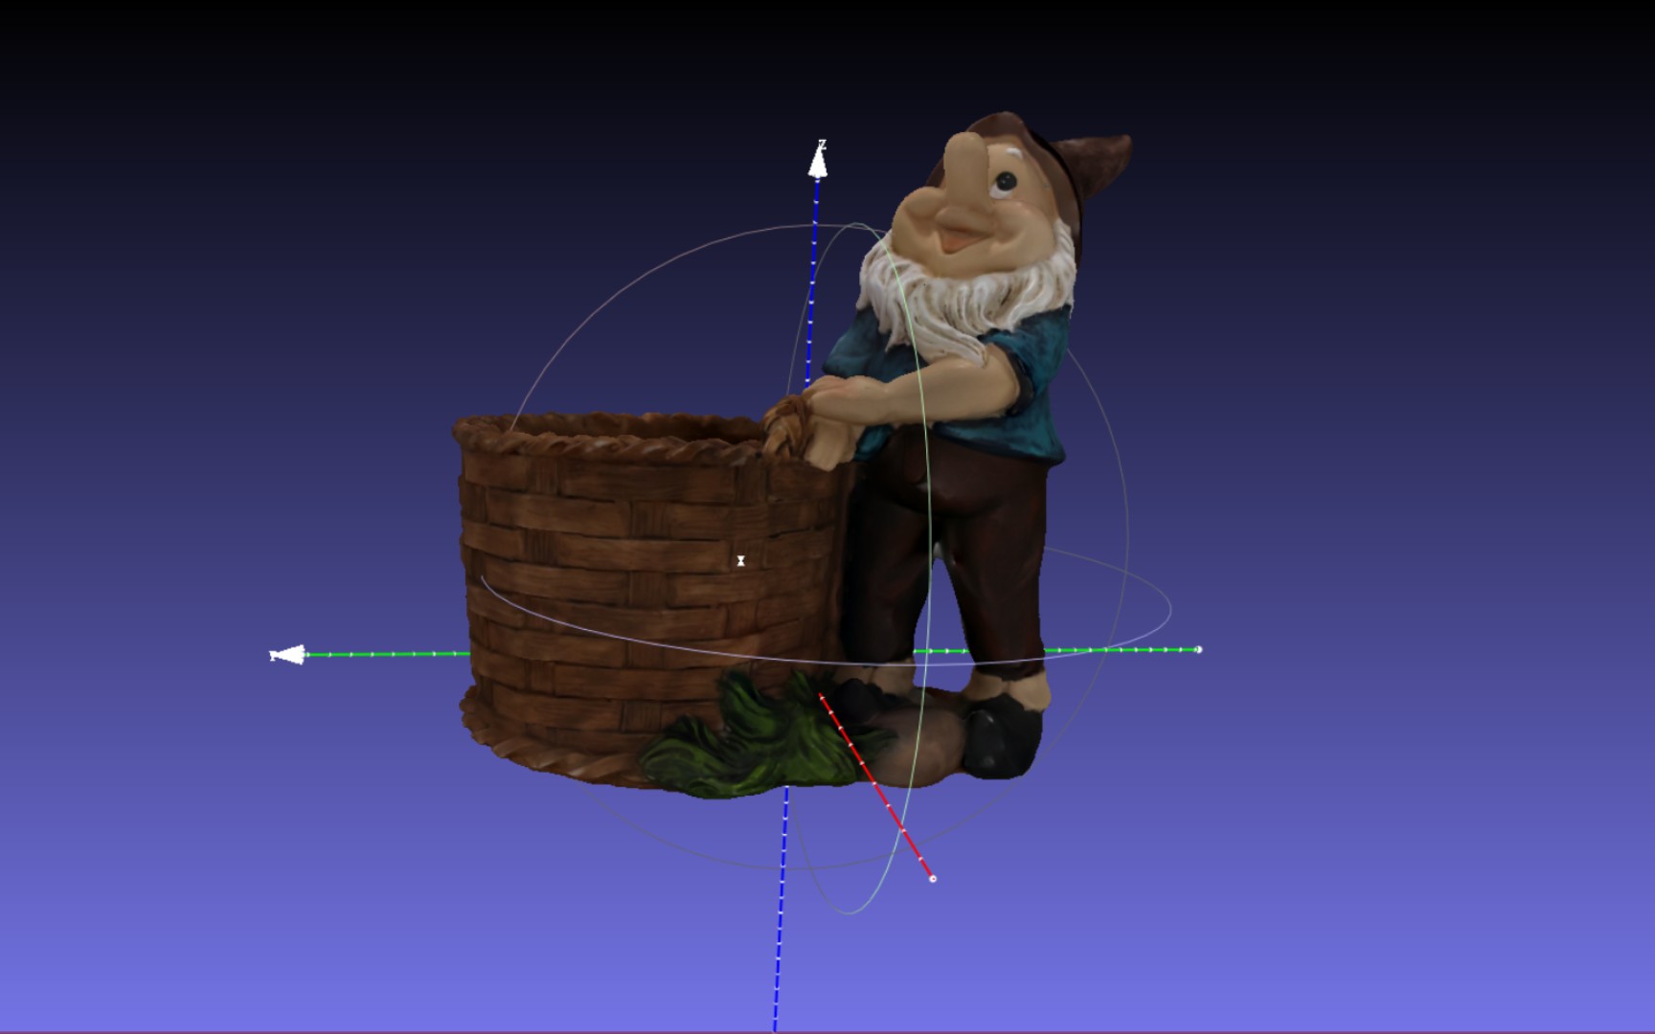Click the small white marker on the basket

point(740,561)
